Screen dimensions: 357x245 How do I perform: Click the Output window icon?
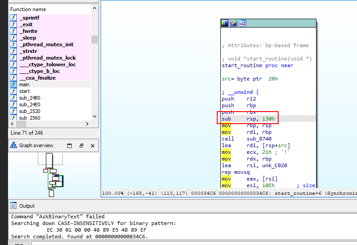point(14,206)
